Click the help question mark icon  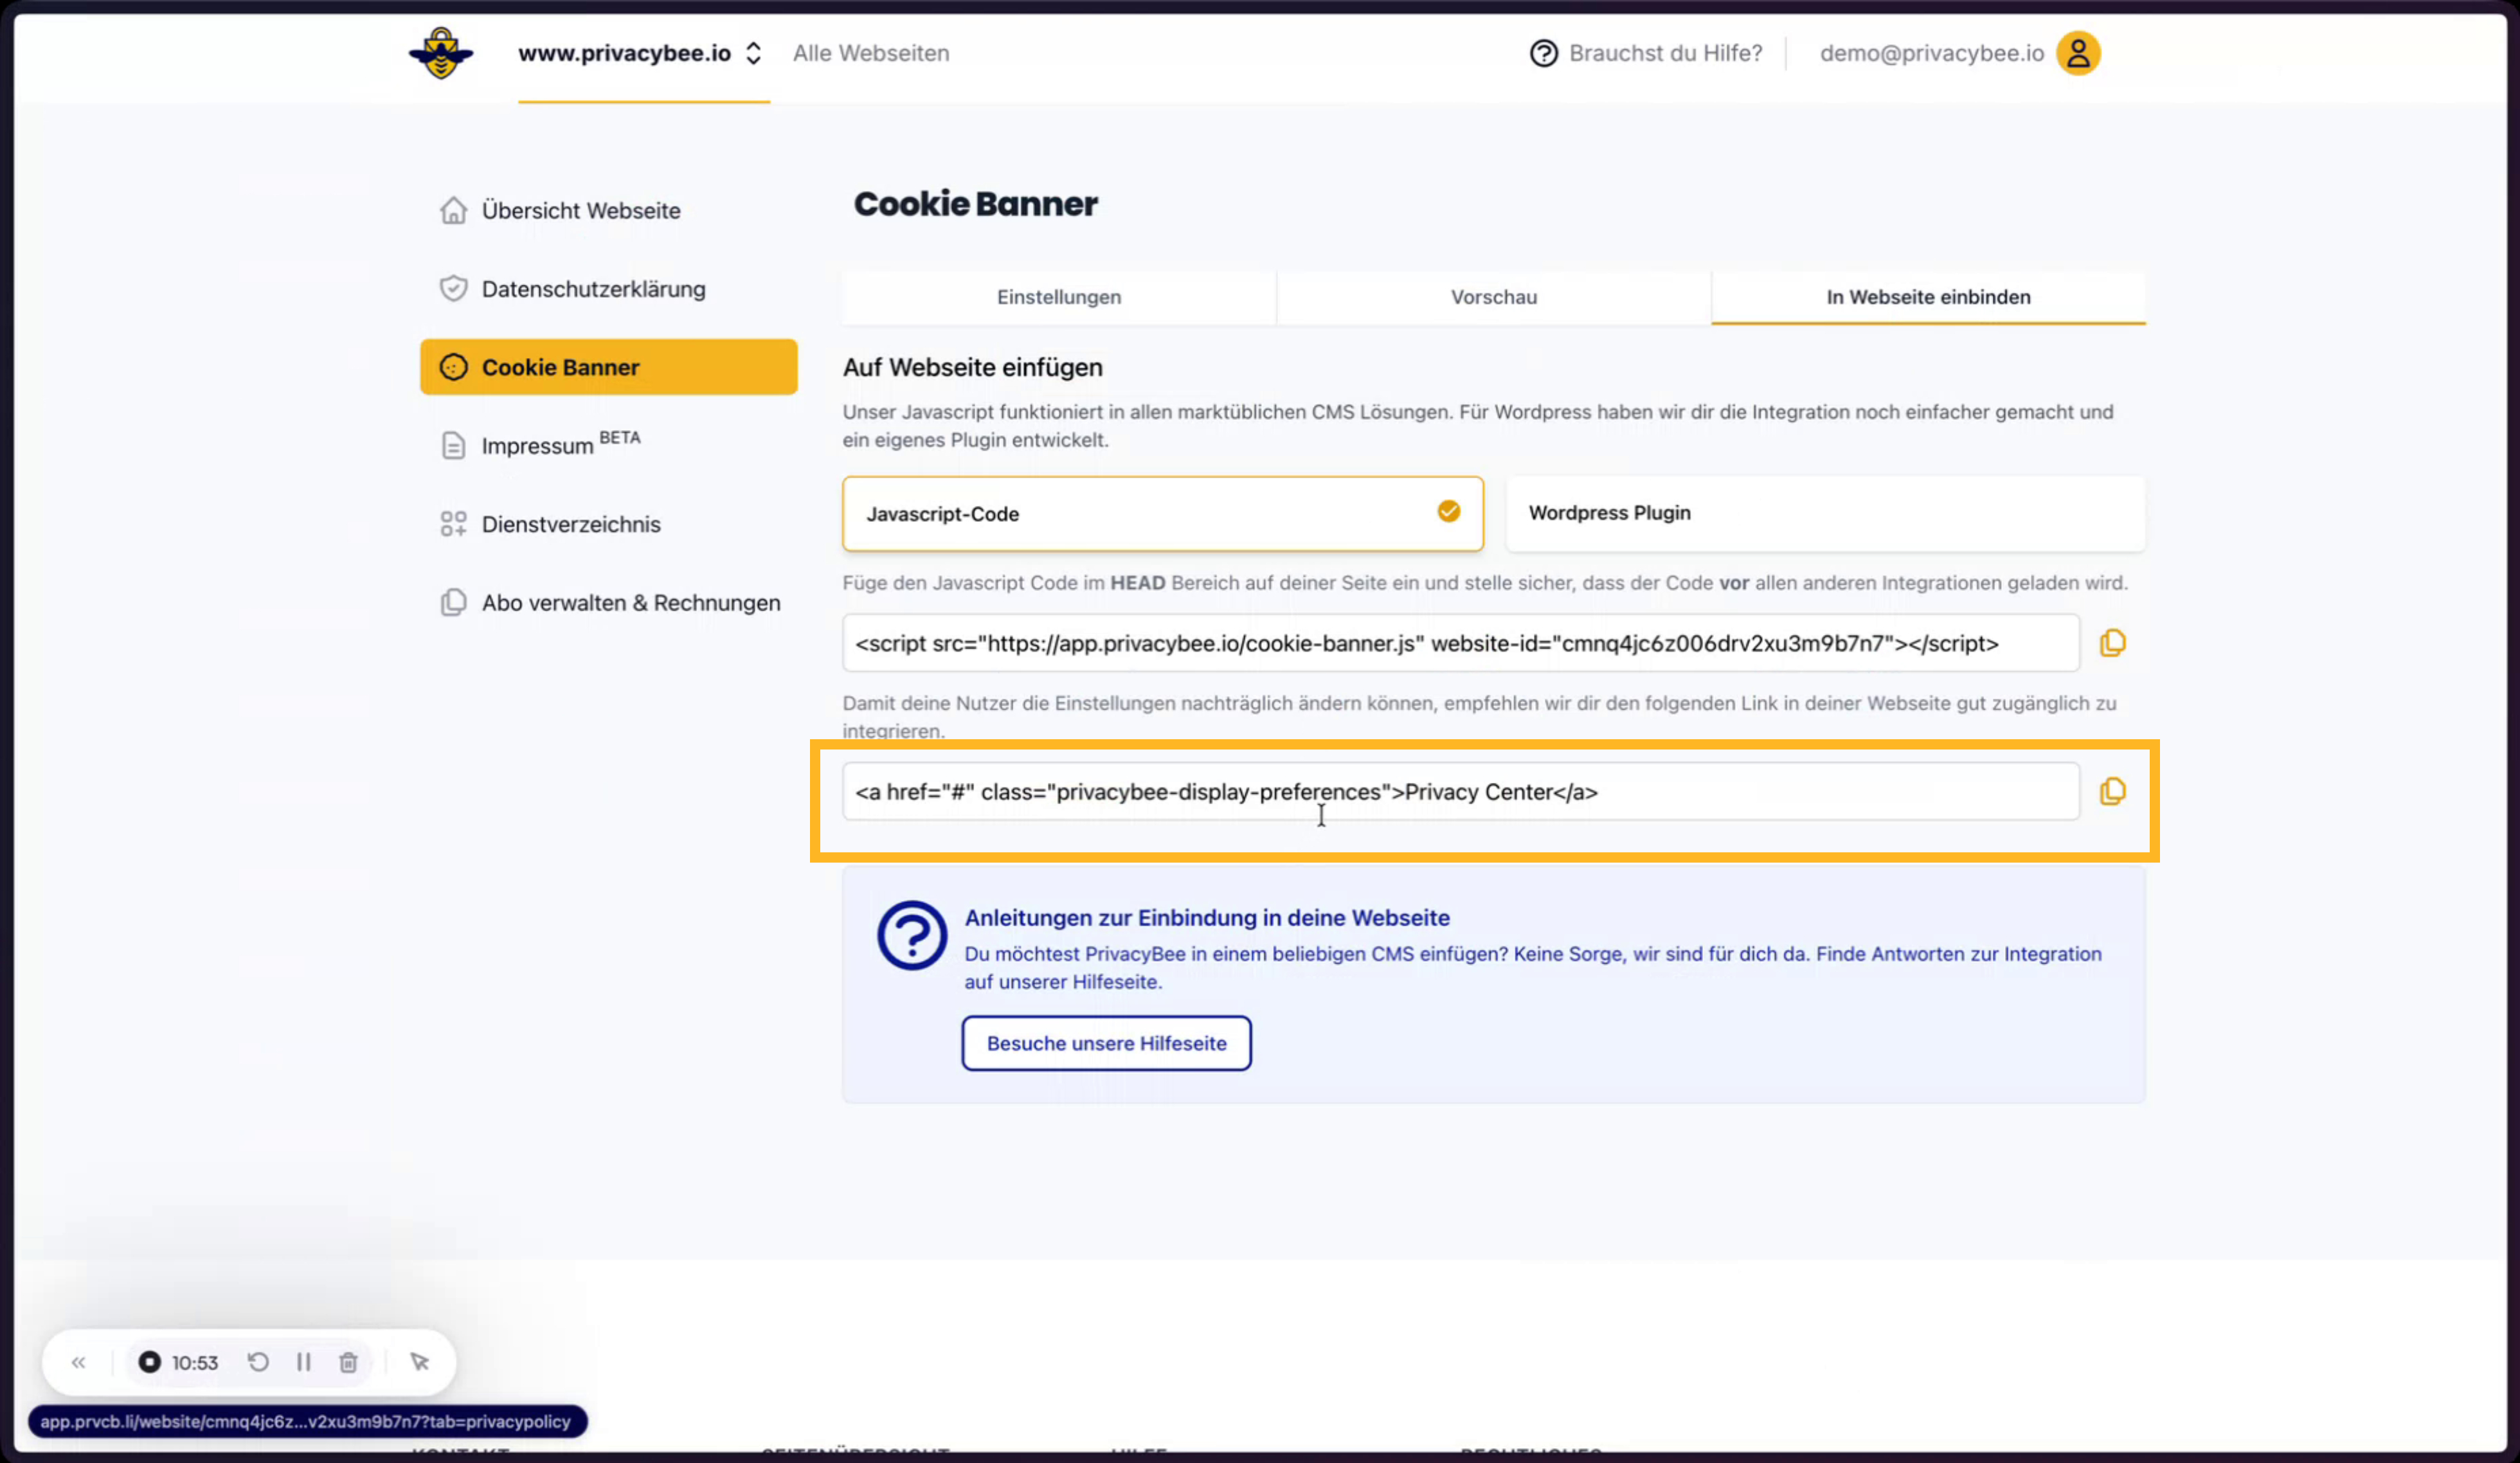coord(1543,53)
